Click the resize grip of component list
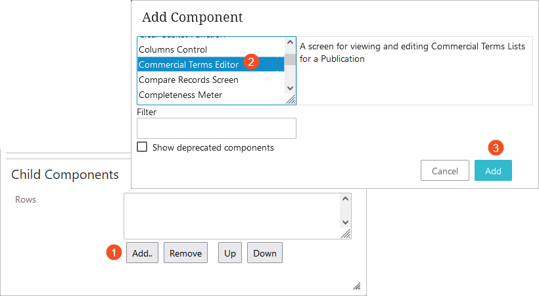The height and width of the screenshot is (296, 539). point(291,99)
